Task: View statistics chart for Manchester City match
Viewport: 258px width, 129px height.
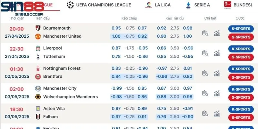Action: (x=217, y=93)
